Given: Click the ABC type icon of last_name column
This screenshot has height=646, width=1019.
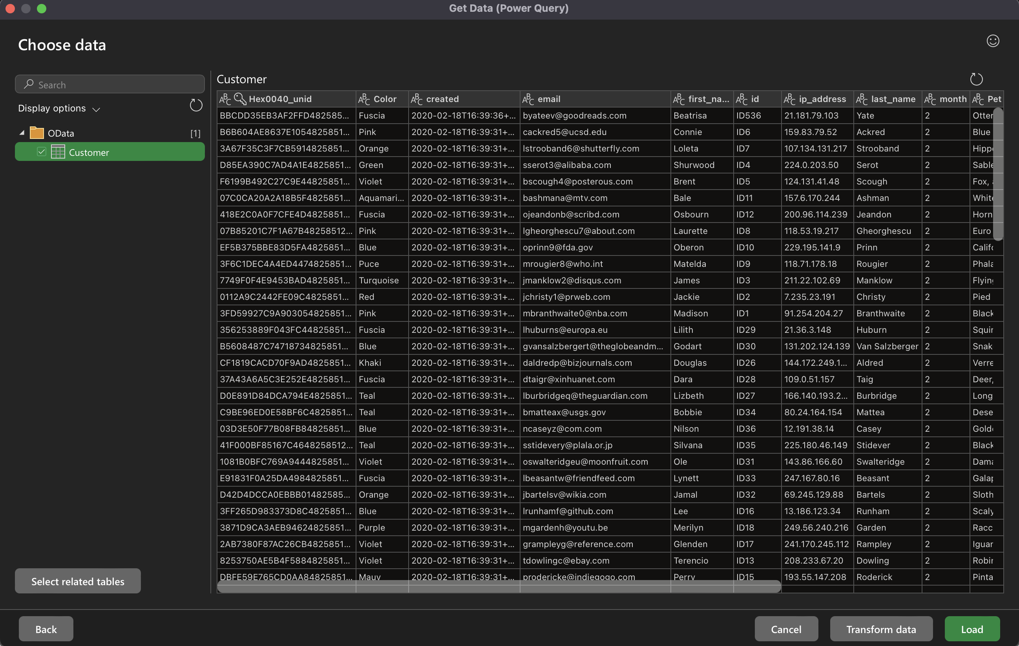Looking at the screenshot, I should 862,99.
